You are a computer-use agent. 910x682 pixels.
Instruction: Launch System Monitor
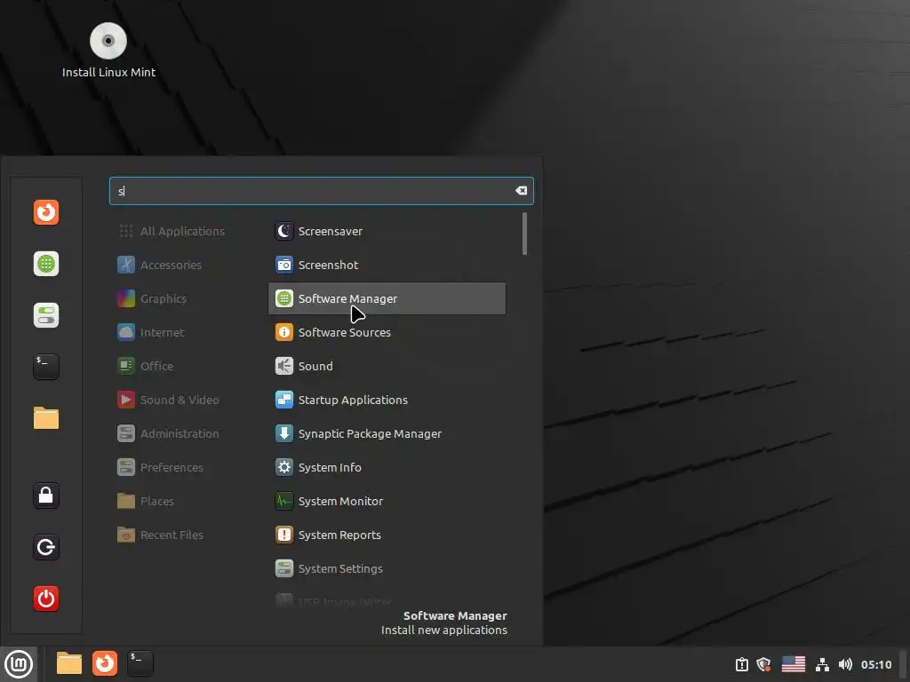pyautogui.click(x=387, y=501)
